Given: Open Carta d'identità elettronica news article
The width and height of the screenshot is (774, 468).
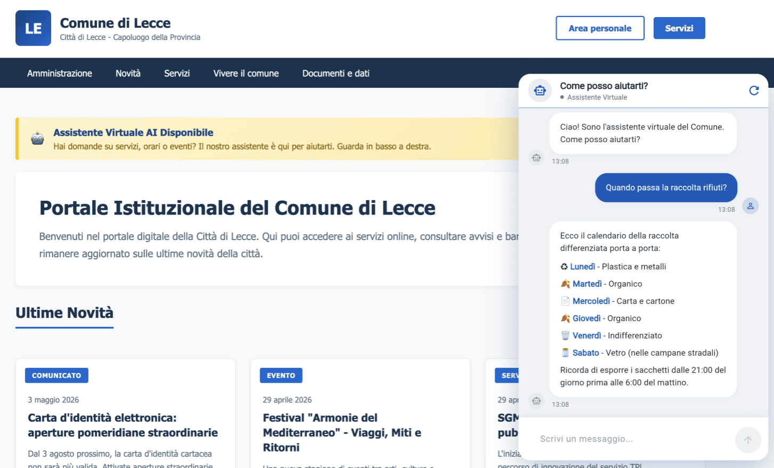Looking at the screenshot, I should point(123,425).
